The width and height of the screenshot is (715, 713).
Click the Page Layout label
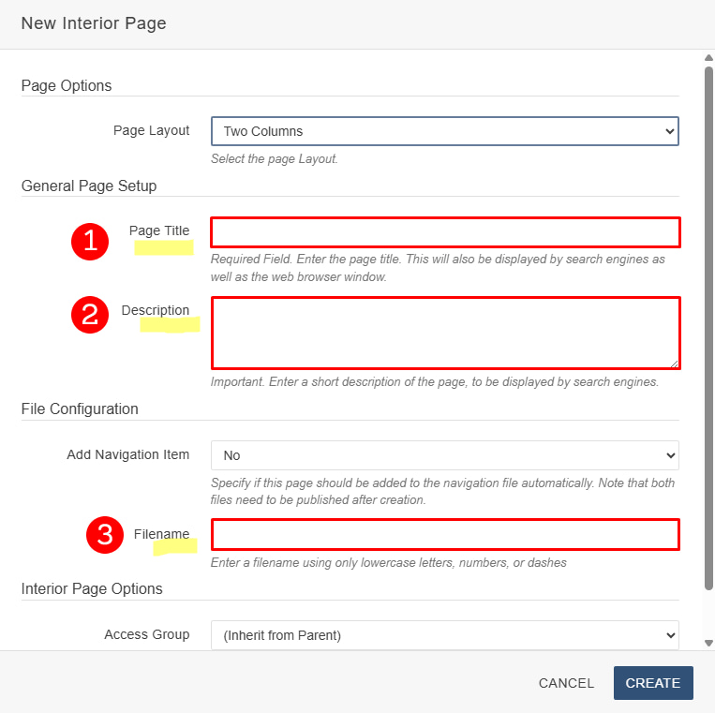pyautogui.click(x=151, y=130)
